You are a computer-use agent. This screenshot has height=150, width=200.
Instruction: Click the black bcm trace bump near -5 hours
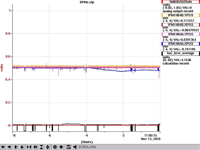pyautogui.click(x=71, y=124)
